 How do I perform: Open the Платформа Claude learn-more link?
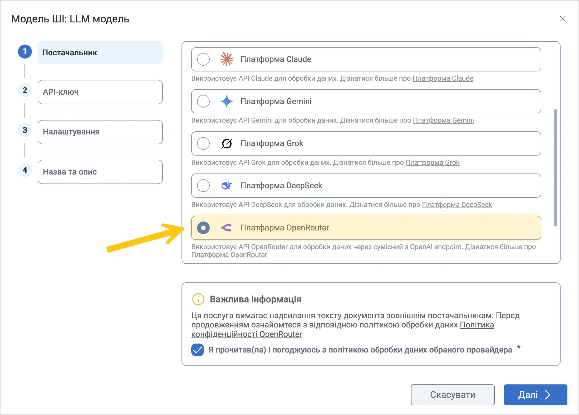pyautogui.click(x=443, y=78)
